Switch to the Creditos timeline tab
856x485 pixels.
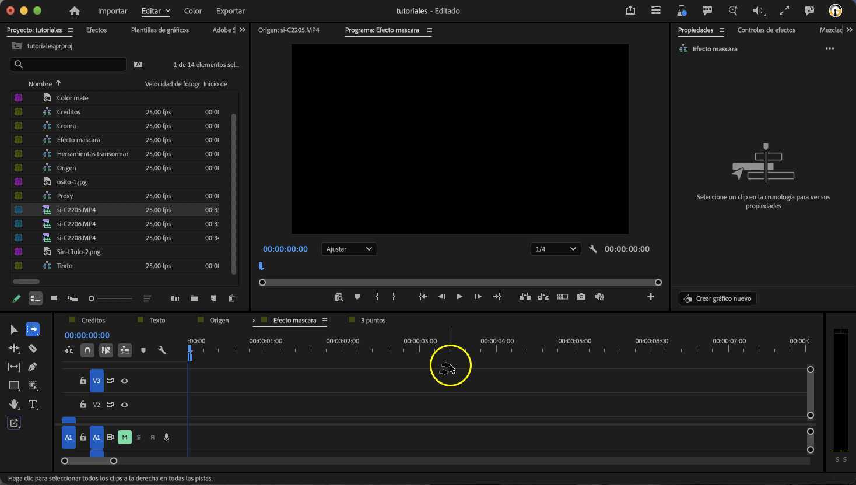(93, 320)
